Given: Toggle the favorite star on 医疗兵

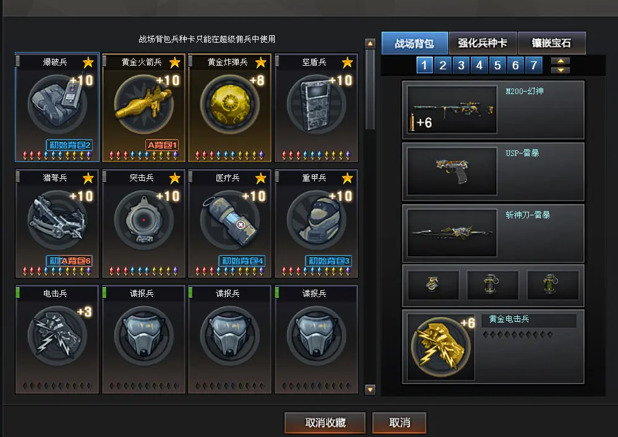Looking at the screenshot, I should point(261,178).
